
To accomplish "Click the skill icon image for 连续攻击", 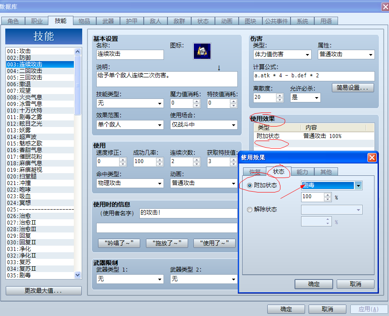I will tap(202, 51).
